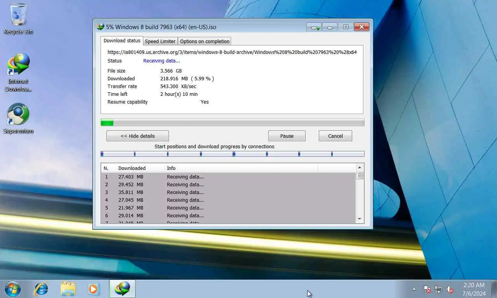Open Windows Media Player from the taskbar
Screen dimensions: 497x298
coord(94,289)
